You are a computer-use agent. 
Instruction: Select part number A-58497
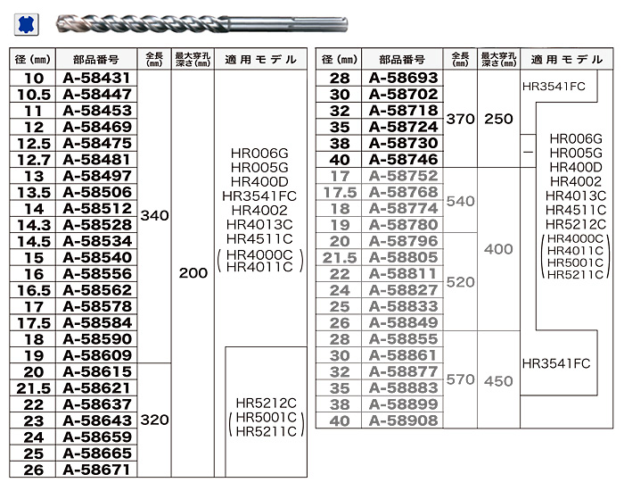click(x=97, y=176)
